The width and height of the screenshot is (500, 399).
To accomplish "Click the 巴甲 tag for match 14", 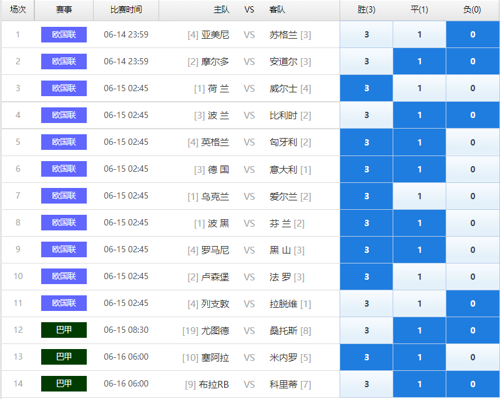I will (64, 383).
